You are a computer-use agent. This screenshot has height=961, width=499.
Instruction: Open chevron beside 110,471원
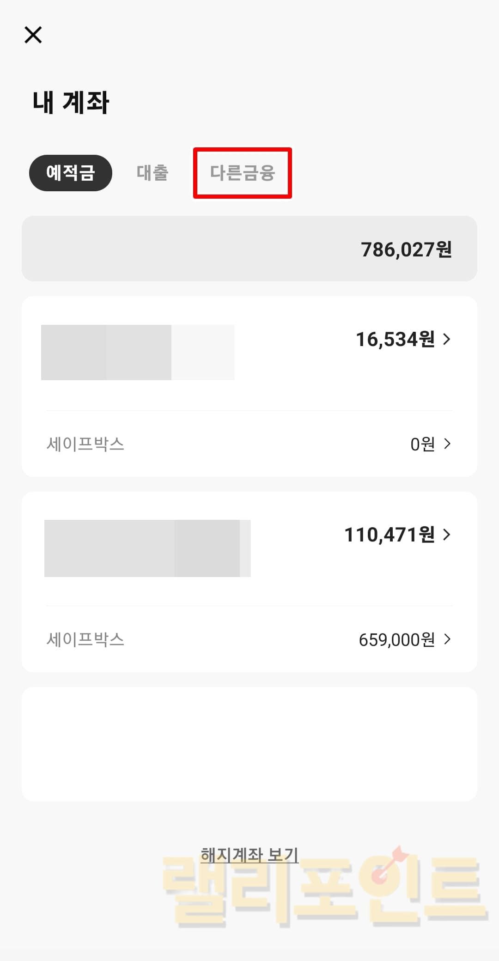(446, 535)
